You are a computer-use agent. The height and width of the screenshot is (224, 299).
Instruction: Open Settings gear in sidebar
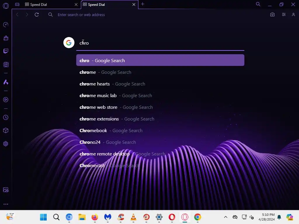coord(6,143)
